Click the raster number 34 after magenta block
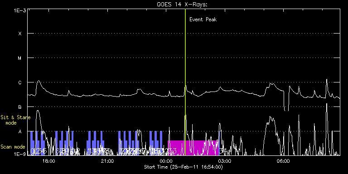348x174 pixels. 223,151
